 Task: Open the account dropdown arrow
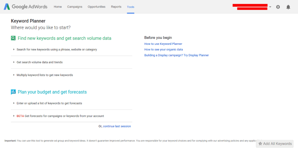[x=270, y=7]
